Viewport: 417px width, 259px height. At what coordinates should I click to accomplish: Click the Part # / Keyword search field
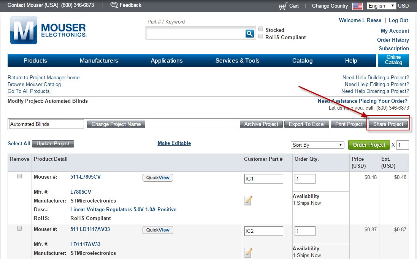coord(195,33)
